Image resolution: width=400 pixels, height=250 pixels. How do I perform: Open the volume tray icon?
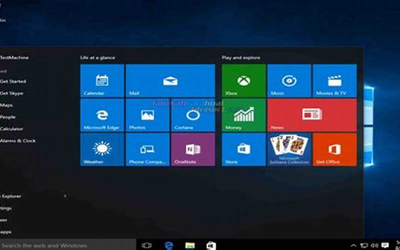click(374, 245)
